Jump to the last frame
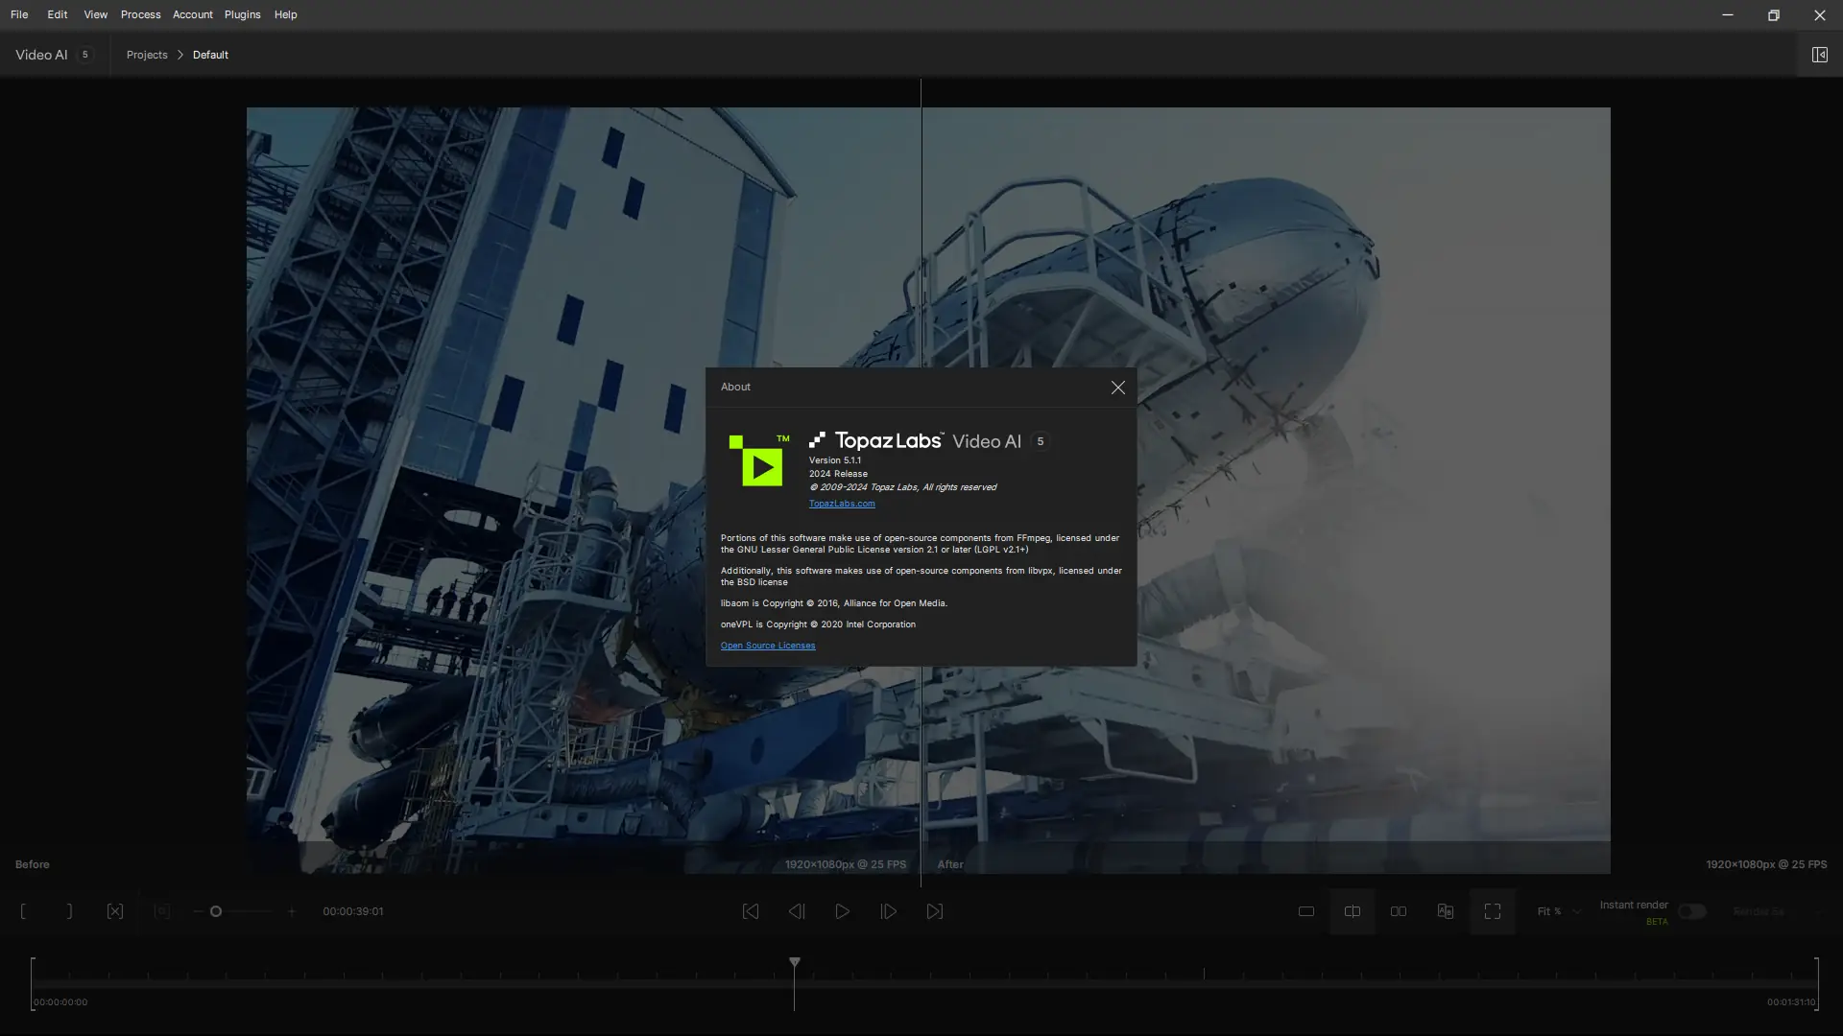Image resolution: width=1843 pixels, height=1036 pixels. pyautogui.click(x=934, y=911)
